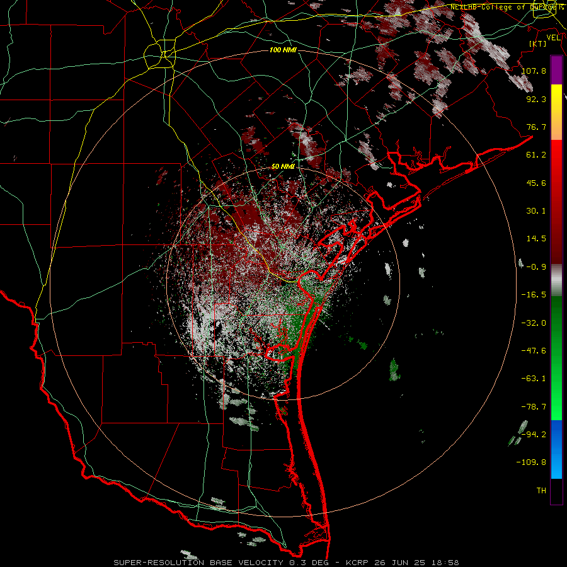Select the 107.8 velocity scale value
Viewport: 567px width, 567px height.
tap(534, 71)
